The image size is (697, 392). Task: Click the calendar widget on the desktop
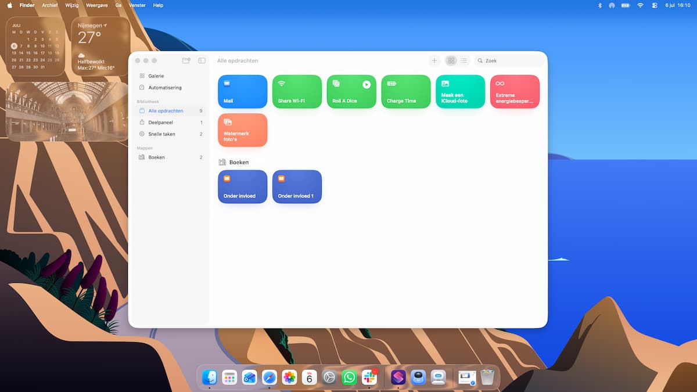click(35, 46)
